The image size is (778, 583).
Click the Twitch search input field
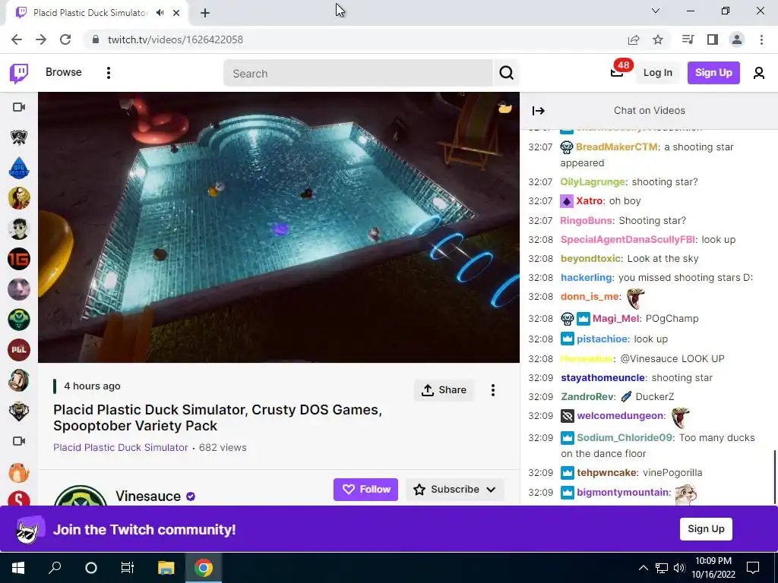point(359,74)
